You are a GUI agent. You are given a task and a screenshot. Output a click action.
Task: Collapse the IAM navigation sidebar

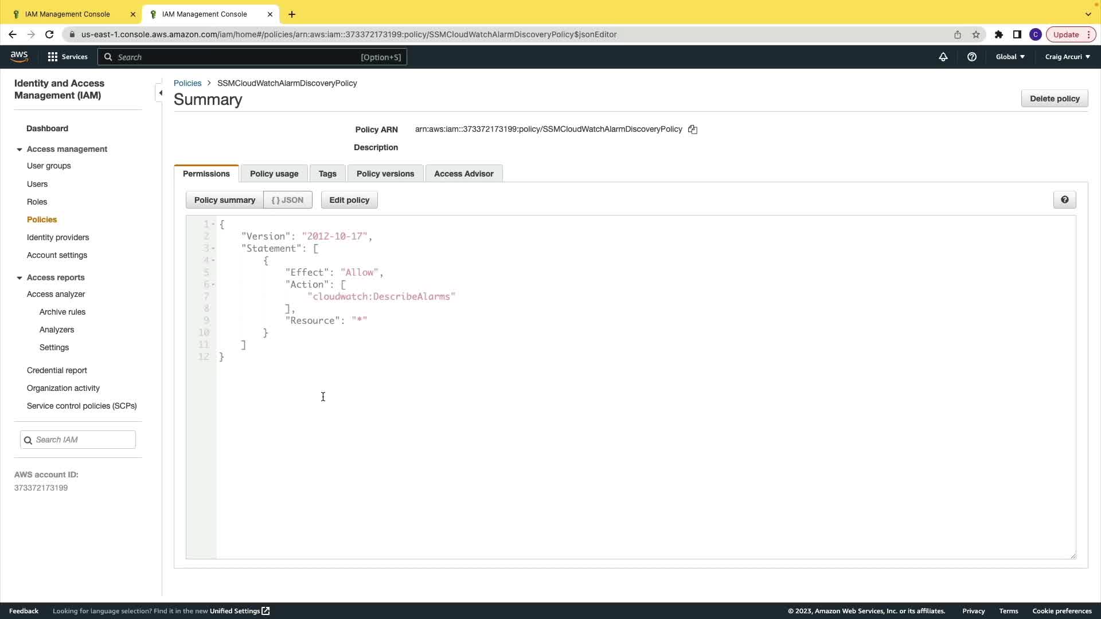pos(161,93)
